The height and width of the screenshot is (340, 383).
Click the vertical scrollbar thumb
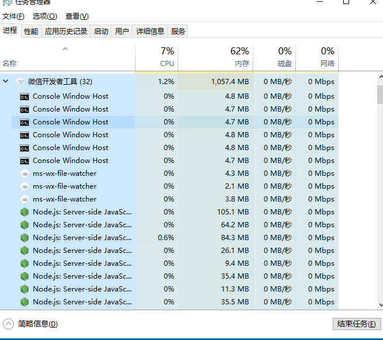tap(380, 95)
